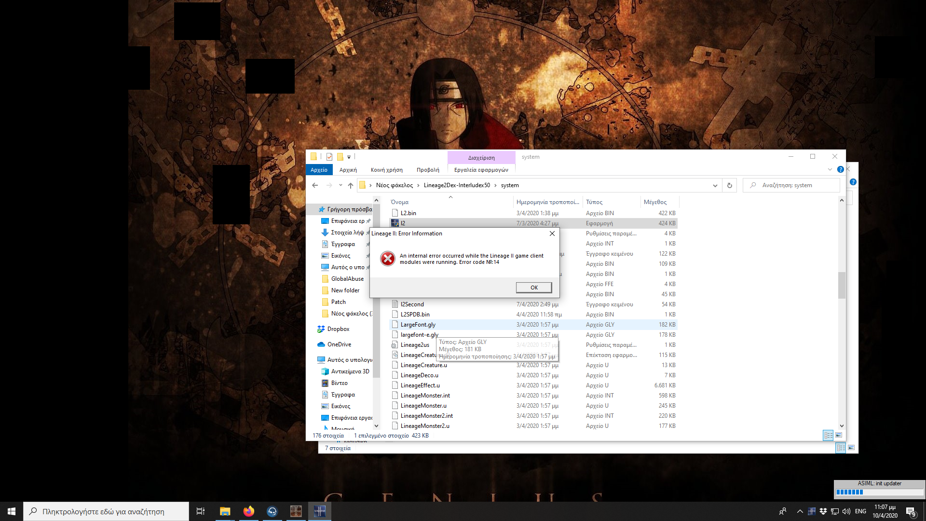
Task: Select Προβολή (View) menu tab in ribbon
Action: tap(427, 170)
